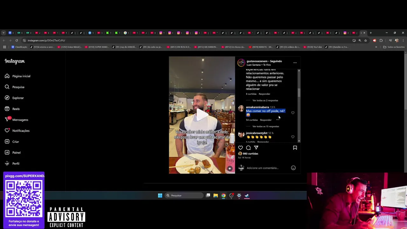407x229 pixels.
Task: Like the post with the heart icon
Action: click(240, 148)
